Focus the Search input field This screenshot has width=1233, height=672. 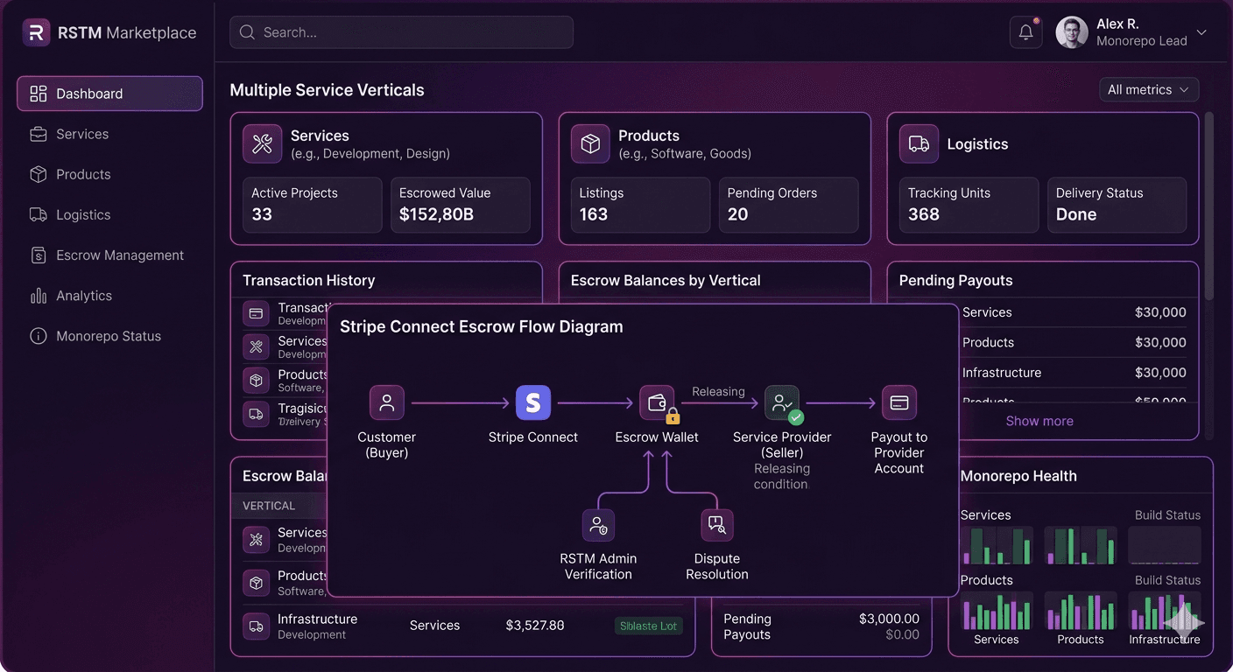401,32
